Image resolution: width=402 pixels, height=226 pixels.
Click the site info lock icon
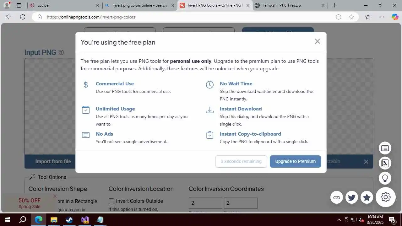pos(40,17)
